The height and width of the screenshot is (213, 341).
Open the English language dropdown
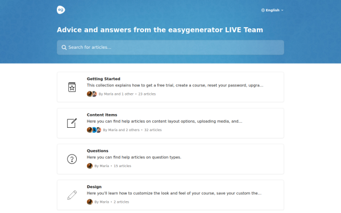coord(272,10)
